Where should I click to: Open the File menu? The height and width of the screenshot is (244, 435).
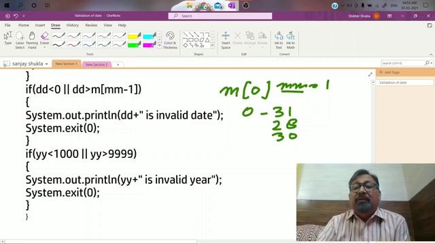click(7, 25)
